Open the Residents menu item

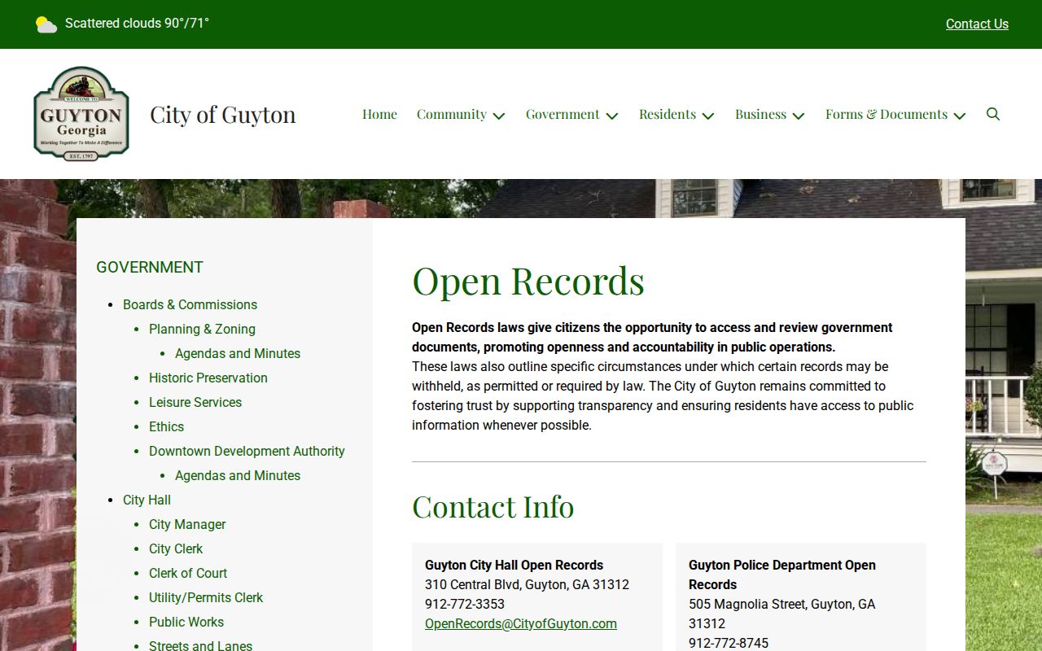click(x=668, y=114)
